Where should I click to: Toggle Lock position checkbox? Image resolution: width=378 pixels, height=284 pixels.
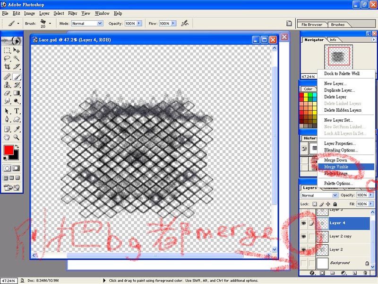click(328, 204)
